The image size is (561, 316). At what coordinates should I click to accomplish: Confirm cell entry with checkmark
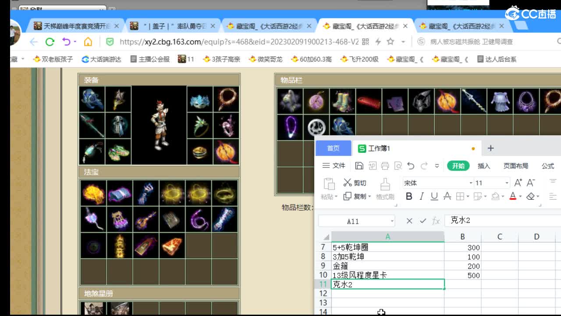click(x=423, y=221)
